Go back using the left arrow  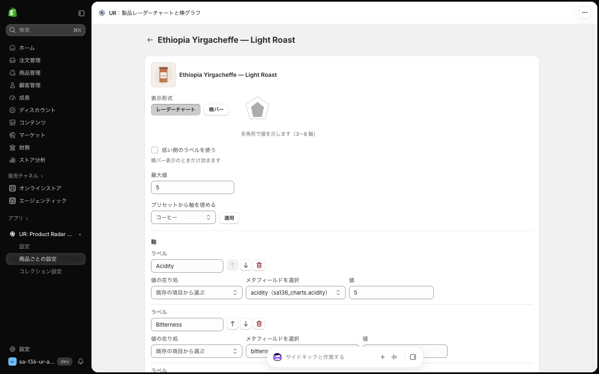pyautogui.click(x=150, y=40)
